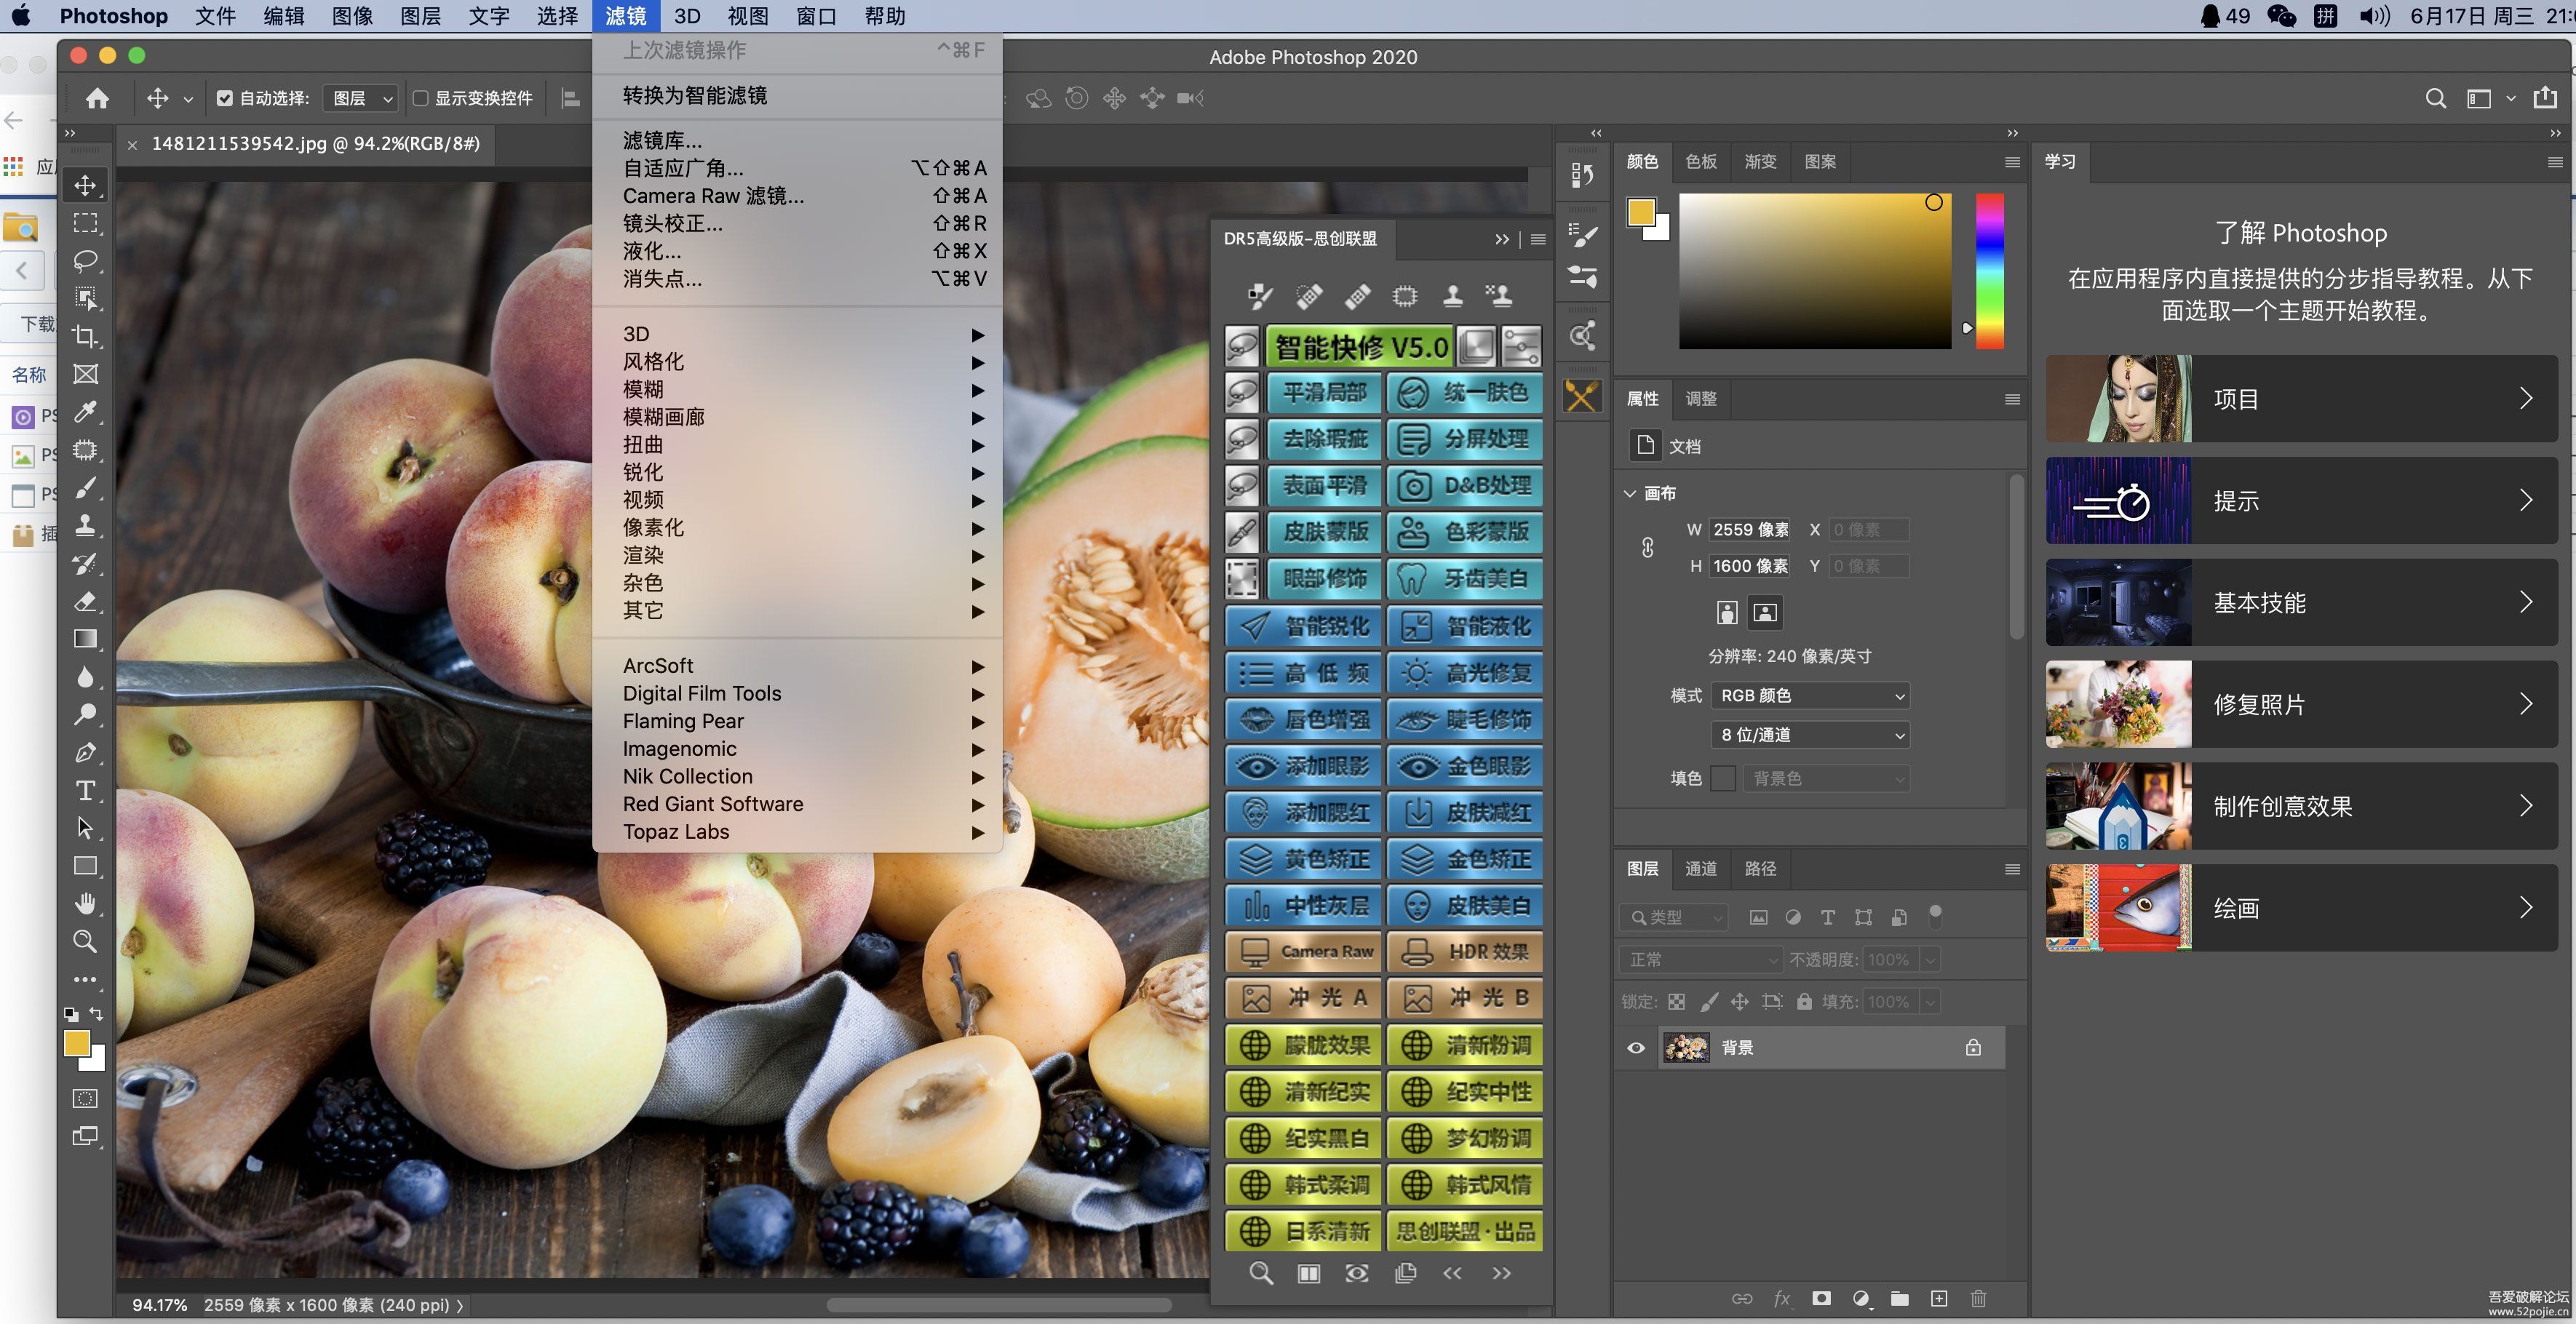
Task: Create a new group folder icon
Action: point(1900,1298)
